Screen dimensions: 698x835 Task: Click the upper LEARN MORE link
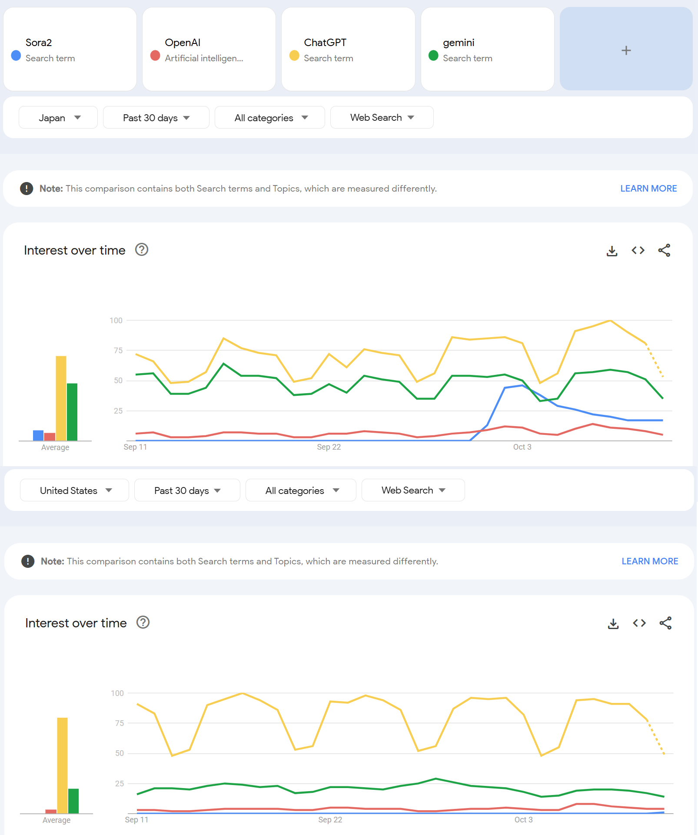[x=648, y=189]
